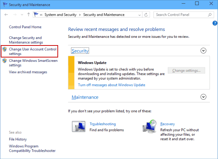This screenshot has width=218, height=159.
Task: Click the back navigation arrow
Action: pyautogui.click(x=6, y=15)
